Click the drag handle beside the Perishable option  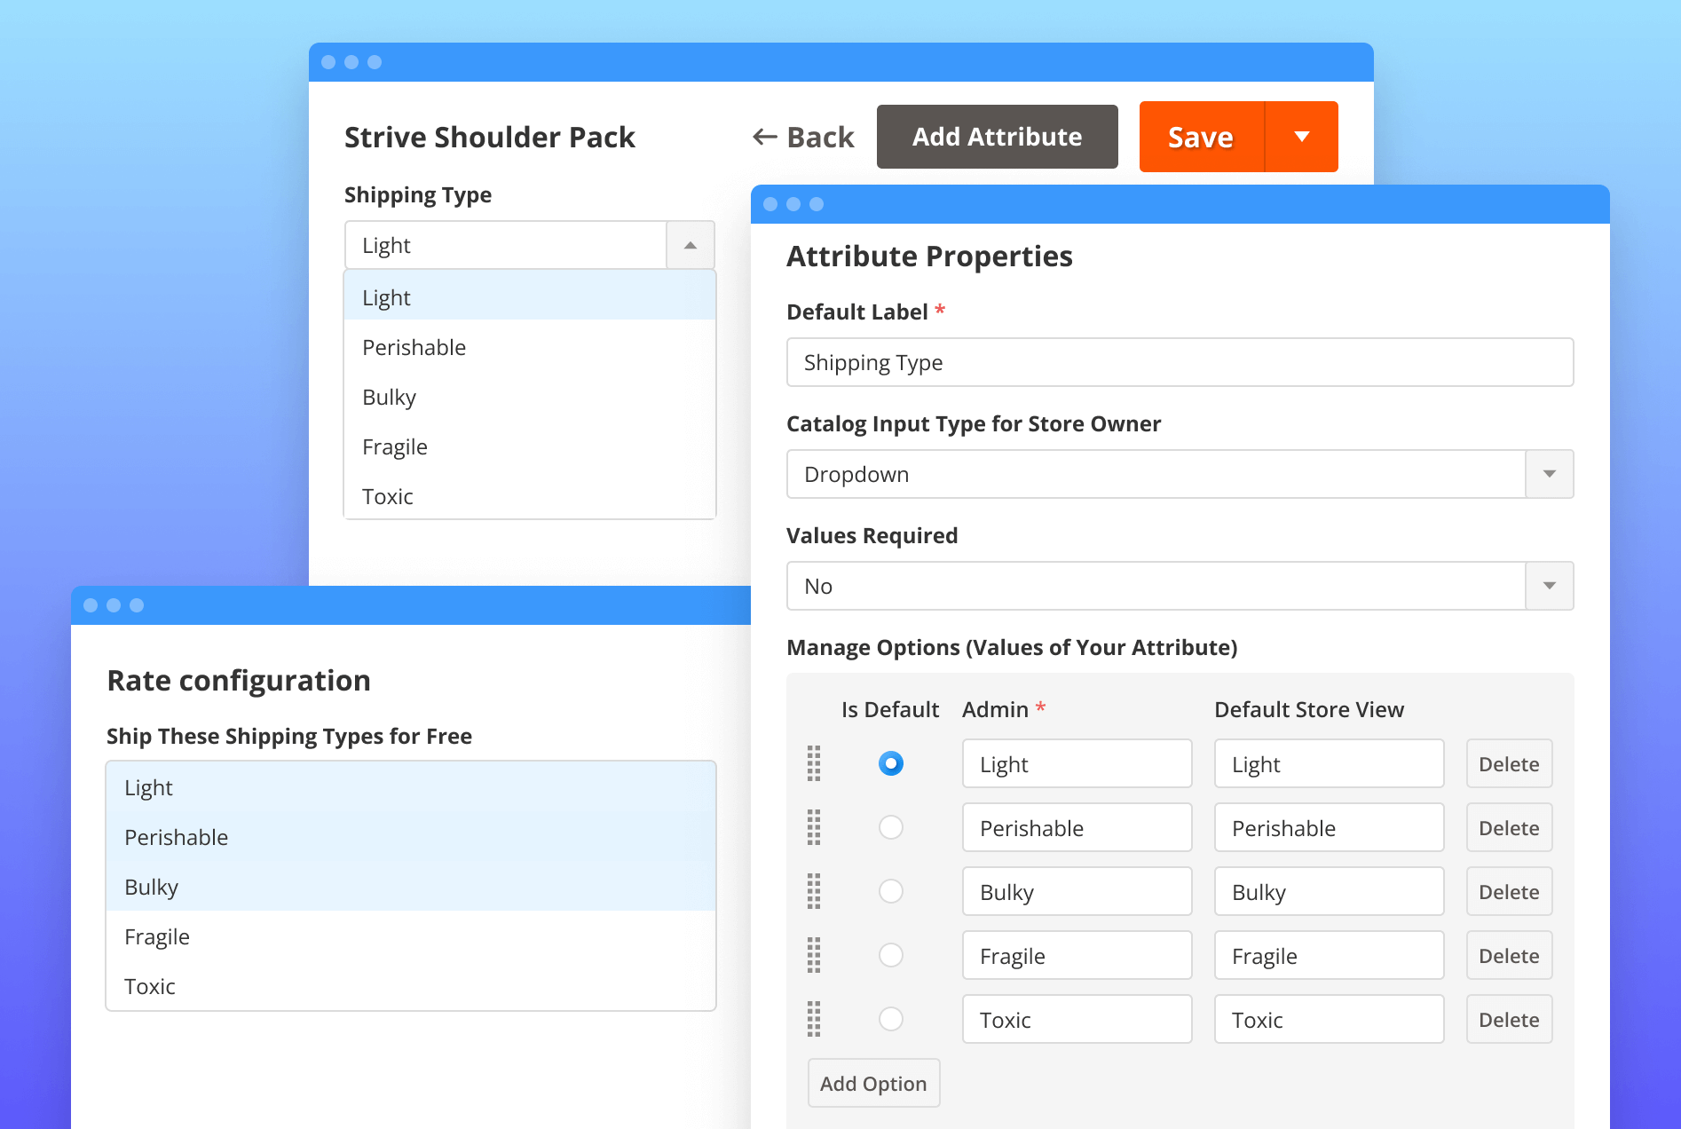[x=815, y=827]
